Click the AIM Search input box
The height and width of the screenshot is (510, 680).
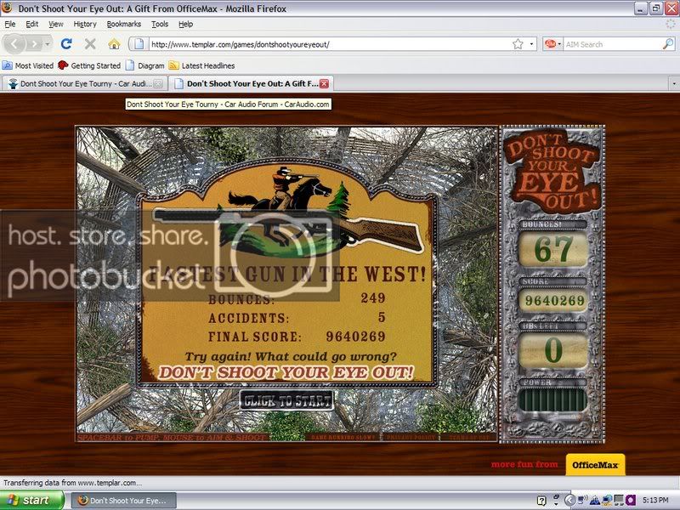(612, 44)
